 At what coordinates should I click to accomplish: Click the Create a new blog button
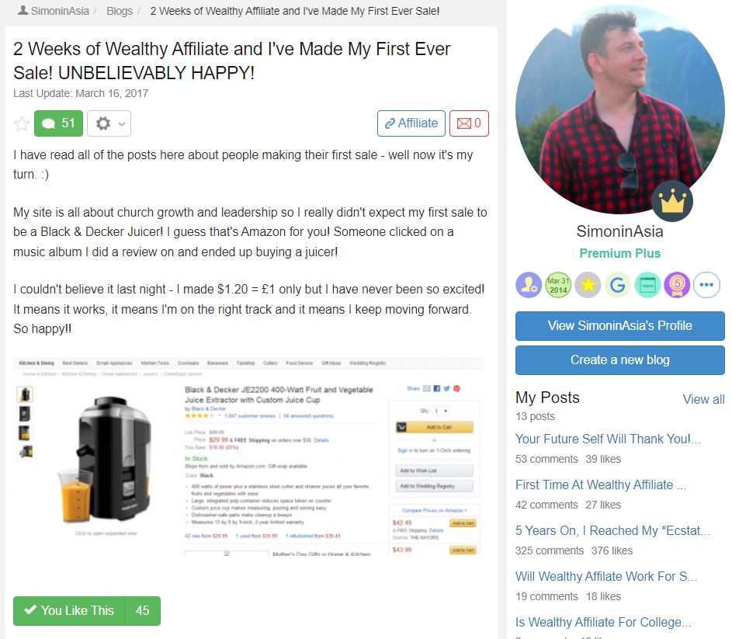620,360
